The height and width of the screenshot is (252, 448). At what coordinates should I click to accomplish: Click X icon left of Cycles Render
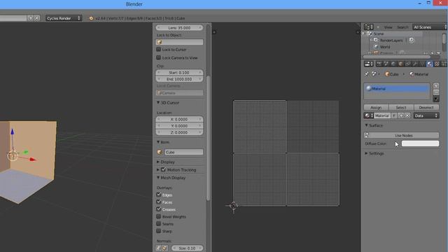(x=37, y=18)
